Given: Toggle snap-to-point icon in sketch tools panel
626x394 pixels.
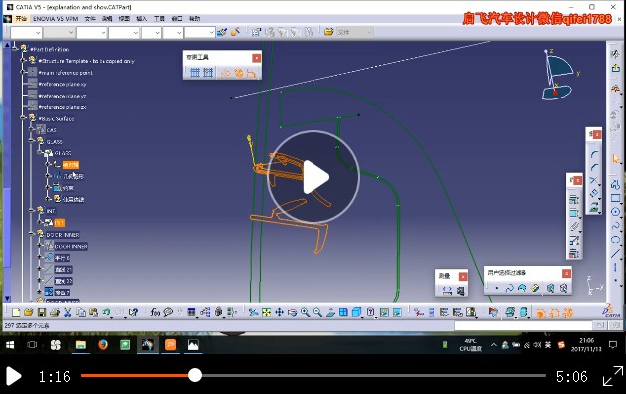Looking at the screenshot, I should tap(208, 73).
